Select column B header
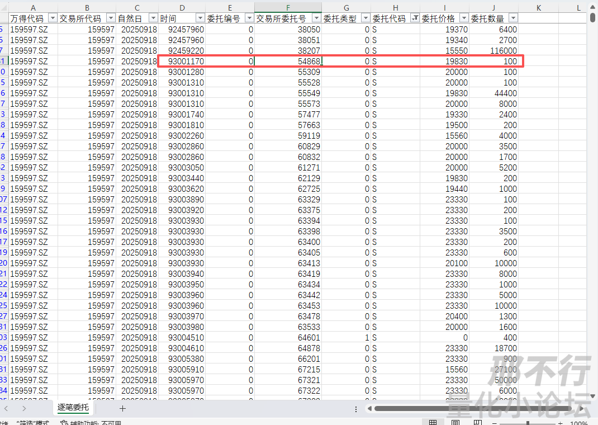 point(87,8)
